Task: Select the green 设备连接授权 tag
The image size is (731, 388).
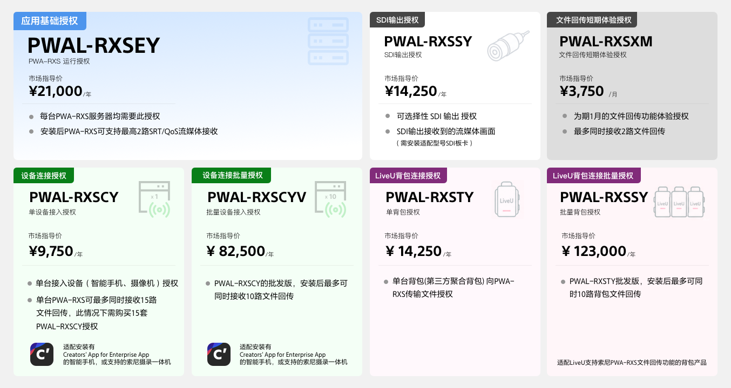Action: pos(44,176)
